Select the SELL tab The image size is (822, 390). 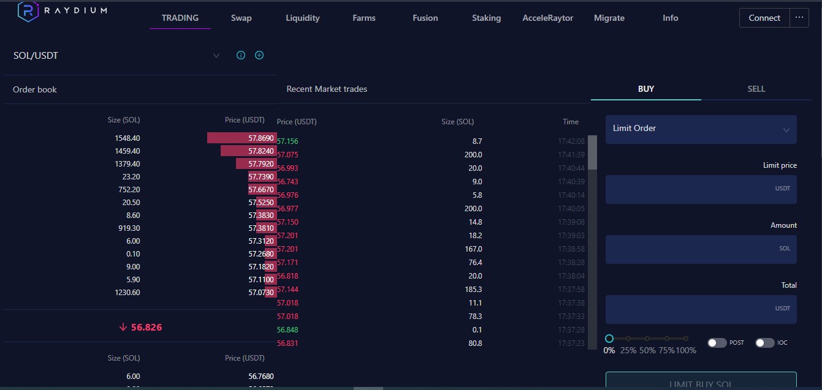click(756, 89)
